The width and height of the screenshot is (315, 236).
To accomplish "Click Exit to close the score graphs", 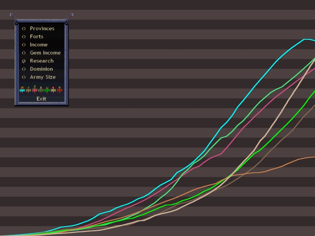I will (41, 99).
